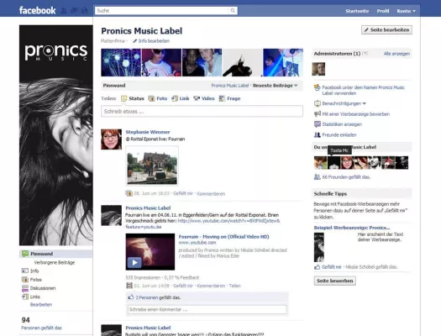Click the help [?] next to Administratoren
This screenshot has height=336, width=441.
[365, 54]
